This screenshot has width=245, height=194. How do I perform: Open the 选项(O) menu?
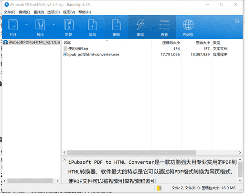[x=53, y=12]
